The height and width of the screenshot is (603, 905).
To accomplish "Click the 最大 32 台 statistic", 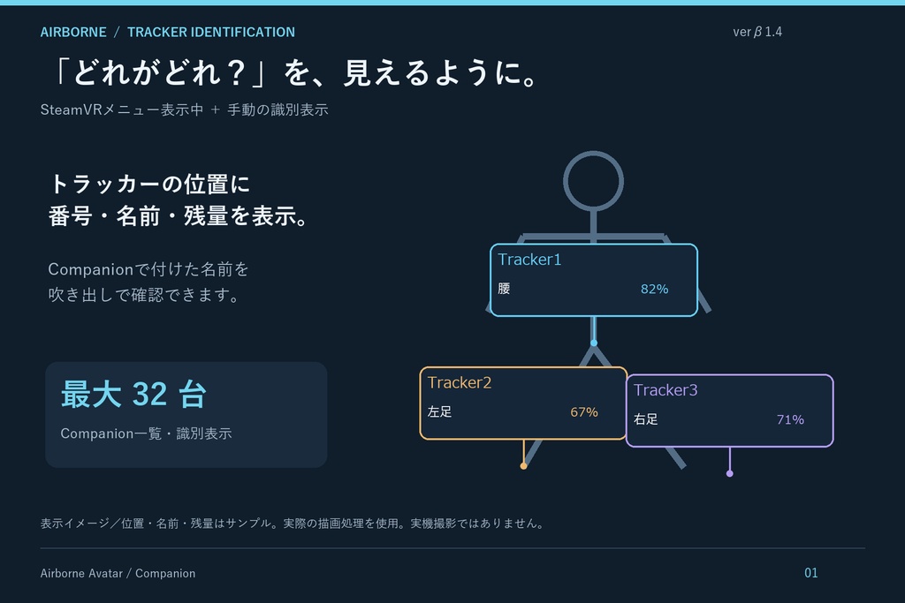I will (x=133, y=395).
